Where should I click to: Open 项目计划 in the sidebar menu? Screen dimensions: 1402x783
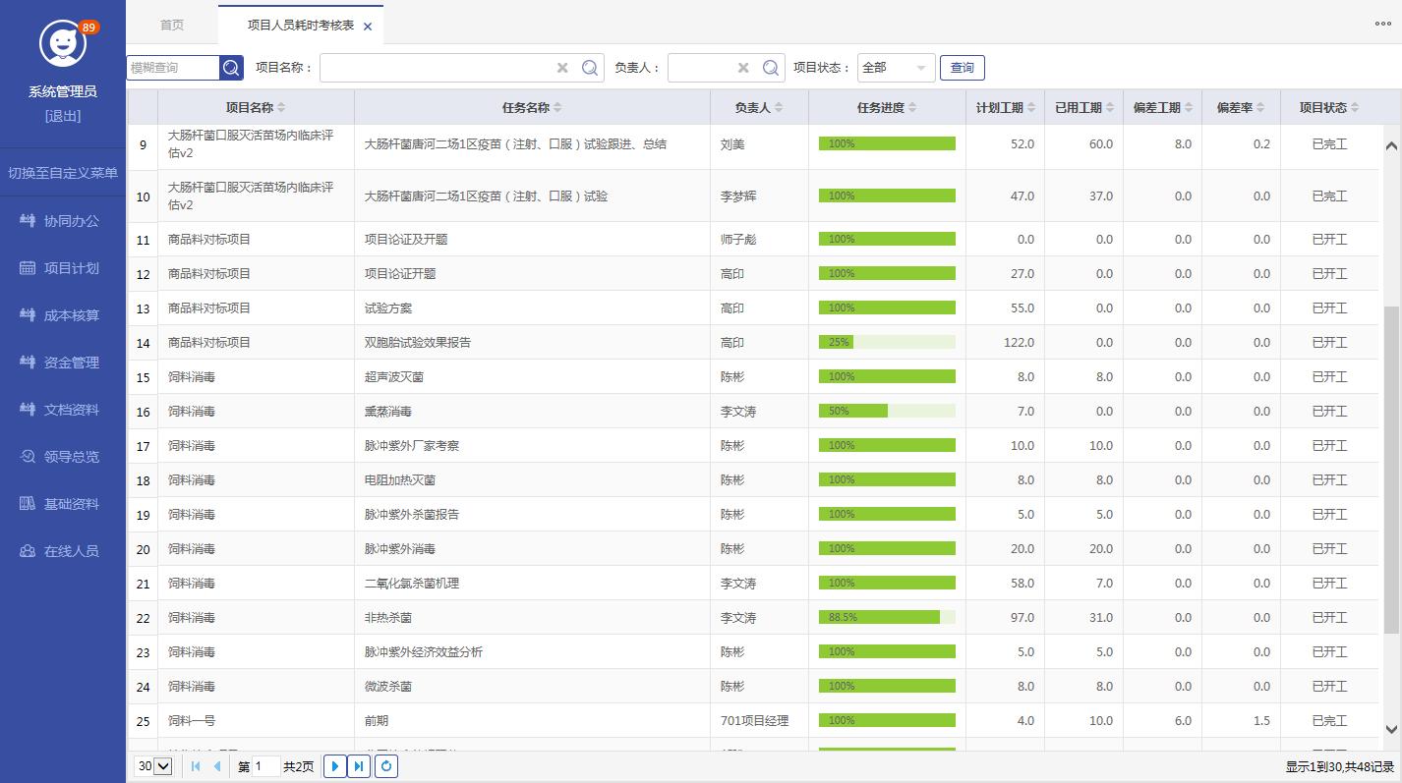(x=71, y=268)
